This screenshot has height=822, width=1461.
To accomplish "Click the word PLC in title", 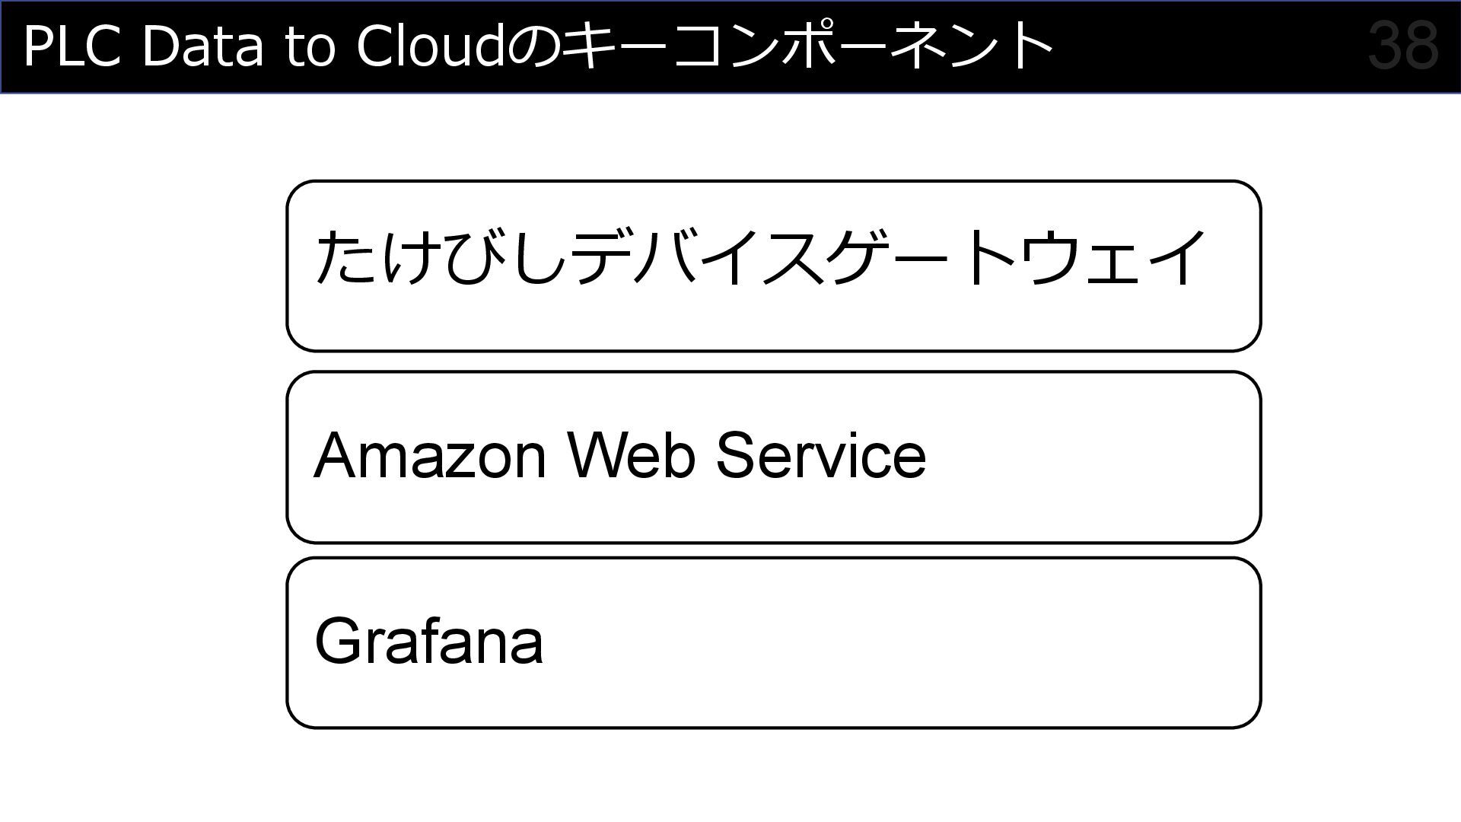I will click(x=72, y=46).
